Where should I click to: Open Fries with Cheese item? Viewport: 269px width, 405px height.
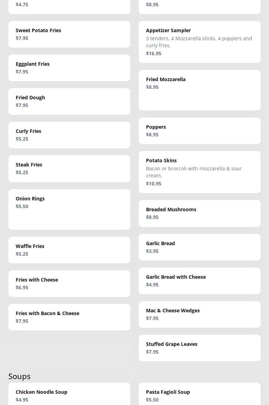click(x=69, y=283)
